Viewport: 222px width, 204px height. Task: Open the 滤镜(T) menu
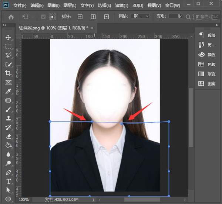click(121, 6)
